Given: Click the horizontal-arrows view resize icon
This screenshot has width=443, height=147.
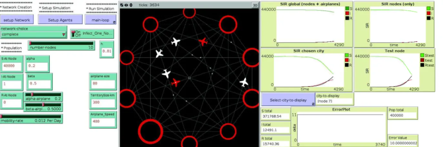Looking at the screenshot, I should pos(125,5).
